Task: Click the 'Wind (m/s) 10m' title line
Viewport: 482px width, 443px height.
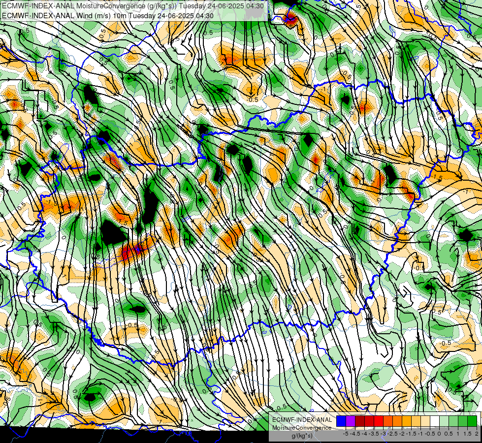Action: point(108,15)
